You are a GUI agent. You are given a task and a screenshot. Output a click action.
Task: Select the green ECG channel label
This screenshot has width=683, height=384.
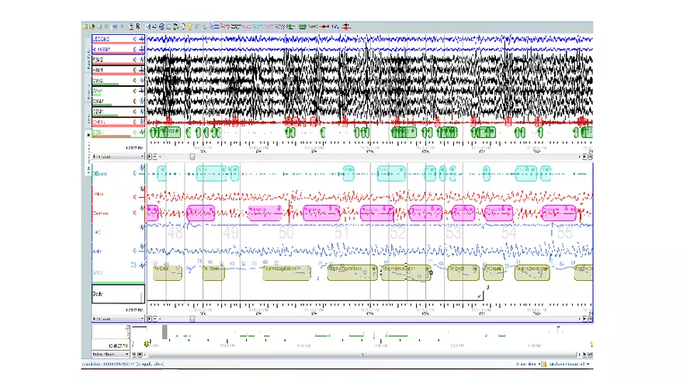point(98,133)
